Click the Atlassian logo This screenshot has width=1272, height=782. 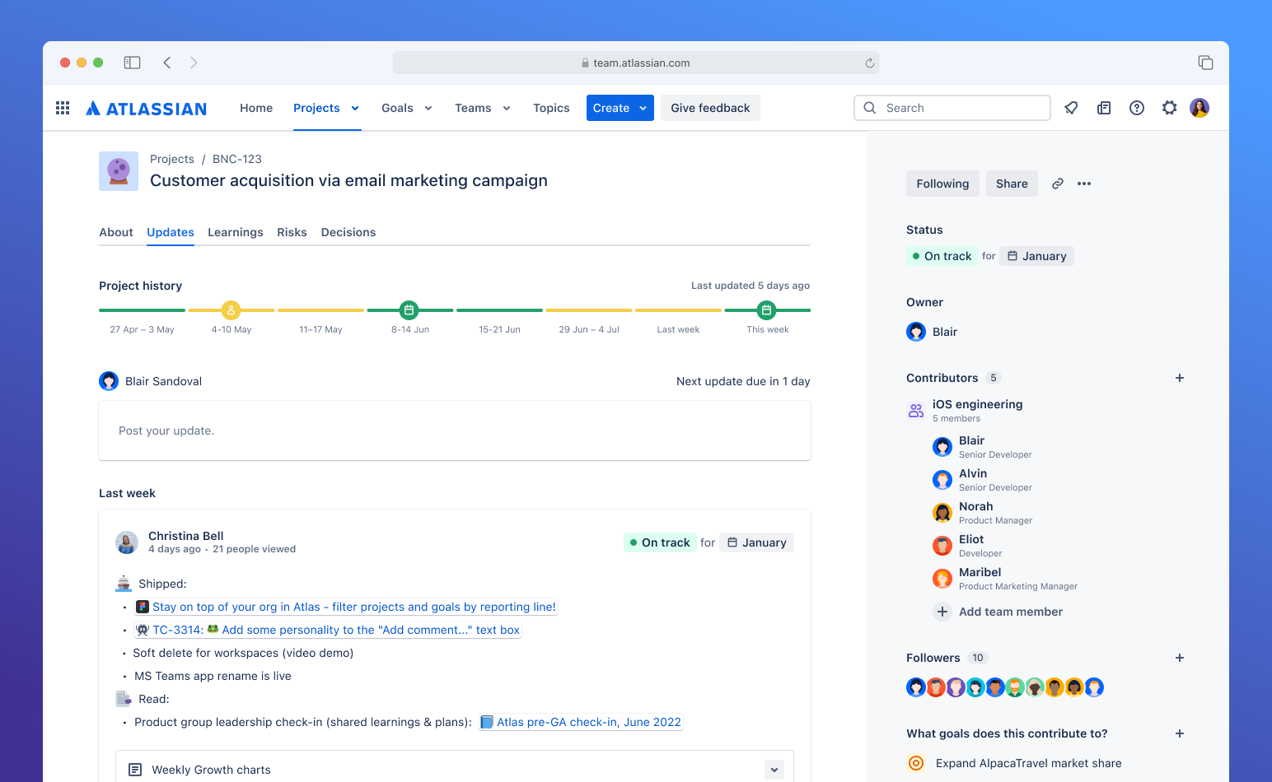pos(147,109)
